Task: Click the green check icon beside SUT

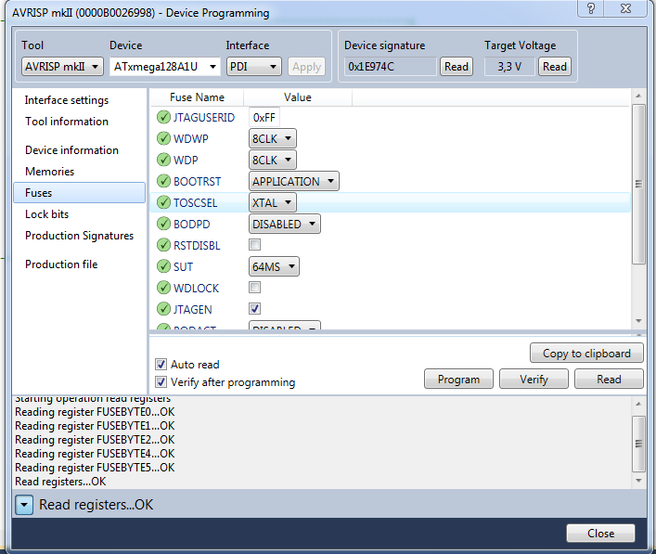Action: coord(163,266)
